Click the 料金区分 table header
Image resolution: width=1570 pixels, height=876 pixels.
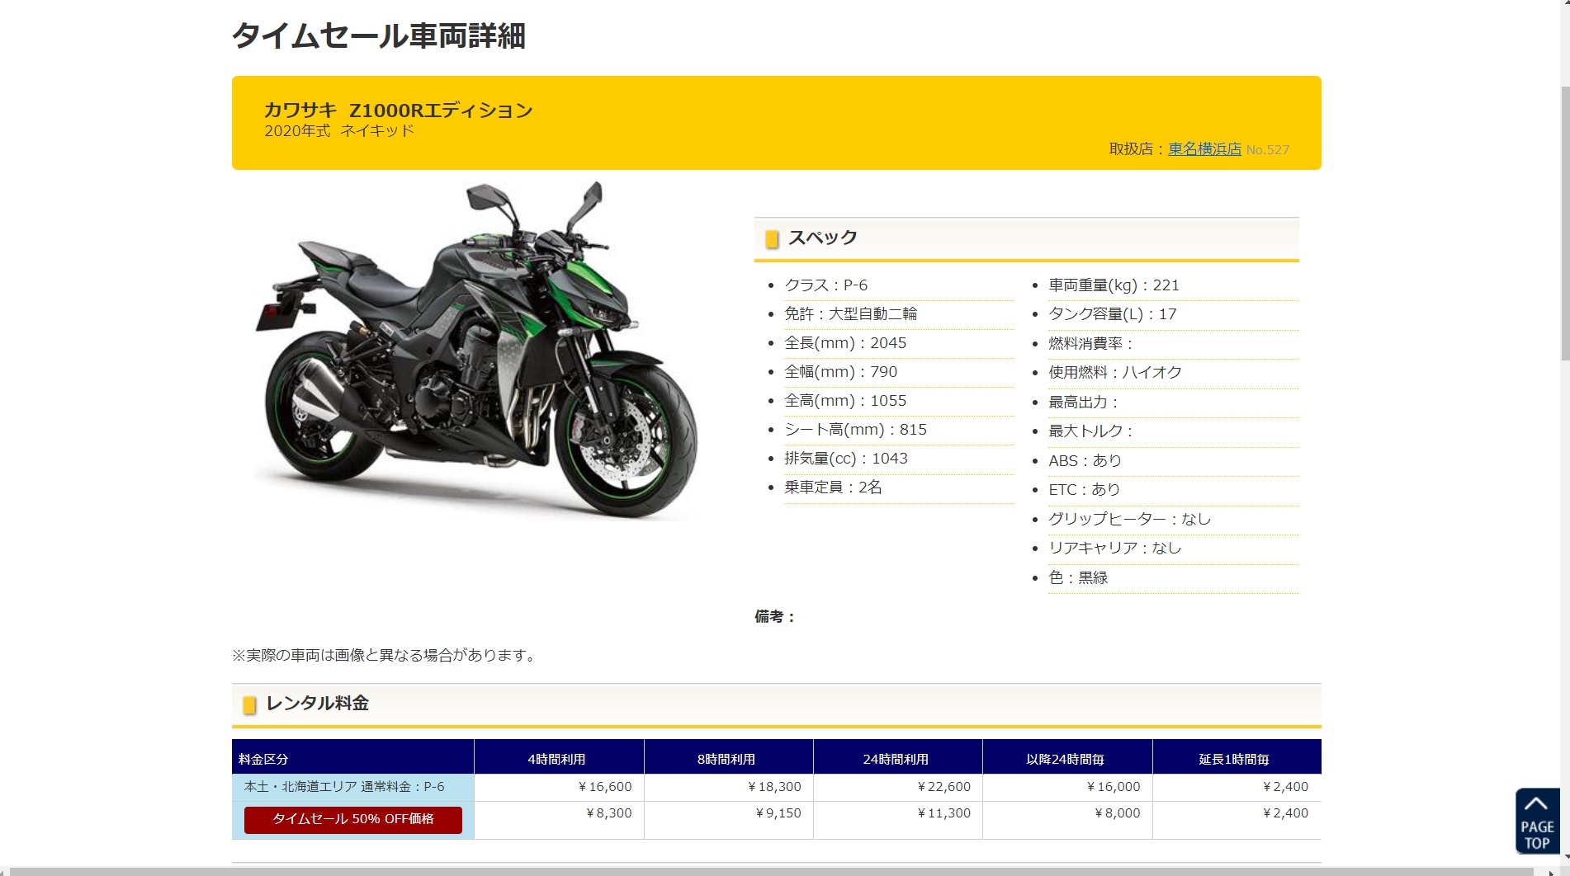click(353, 757)
